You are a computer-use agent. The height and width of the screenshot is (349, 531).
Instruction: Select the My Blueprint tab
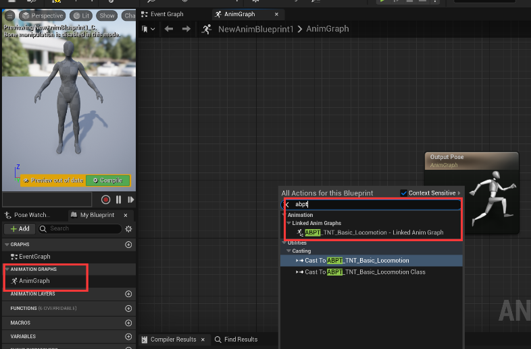tap(93, 215)
